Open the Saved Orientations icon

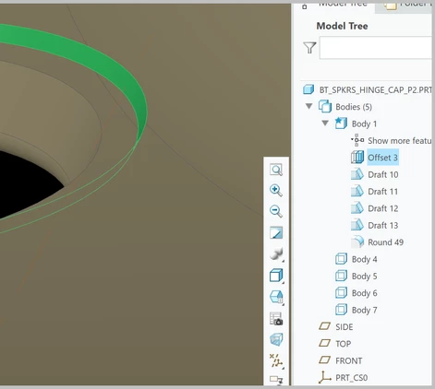276,297
